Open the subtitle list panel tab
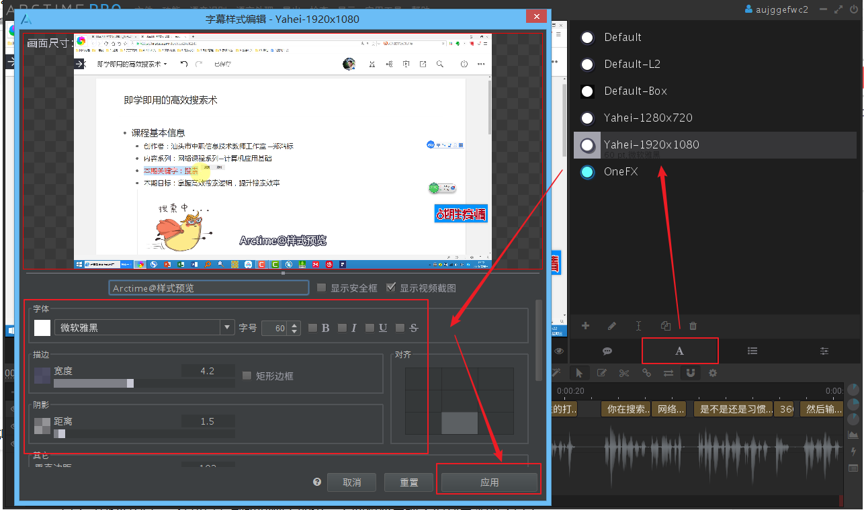This screenshot has height=510, width=864. point(752,351)
